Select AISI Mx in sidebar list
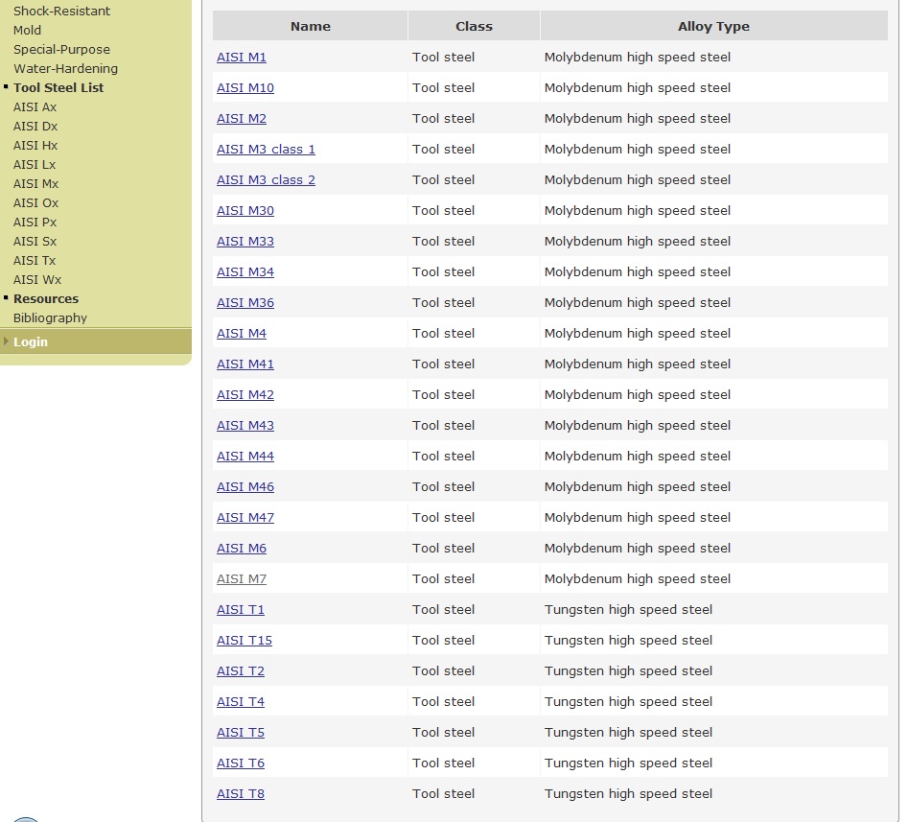Screen dimensions: 908x822 click(x=35, y=184)
